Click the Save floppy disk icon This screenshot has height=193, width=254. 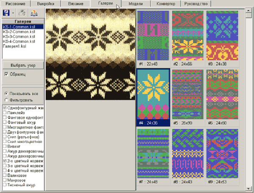(6, 13)
